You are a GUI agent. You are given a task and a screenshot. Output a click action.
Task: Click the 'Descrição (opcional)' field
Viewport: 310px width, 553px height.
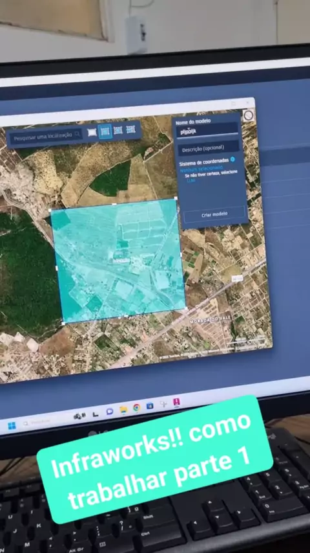point(209,148)
